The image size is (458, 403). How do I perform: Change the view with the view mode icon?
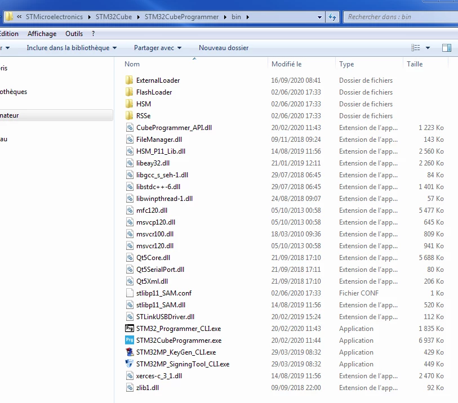pos(415,48)
